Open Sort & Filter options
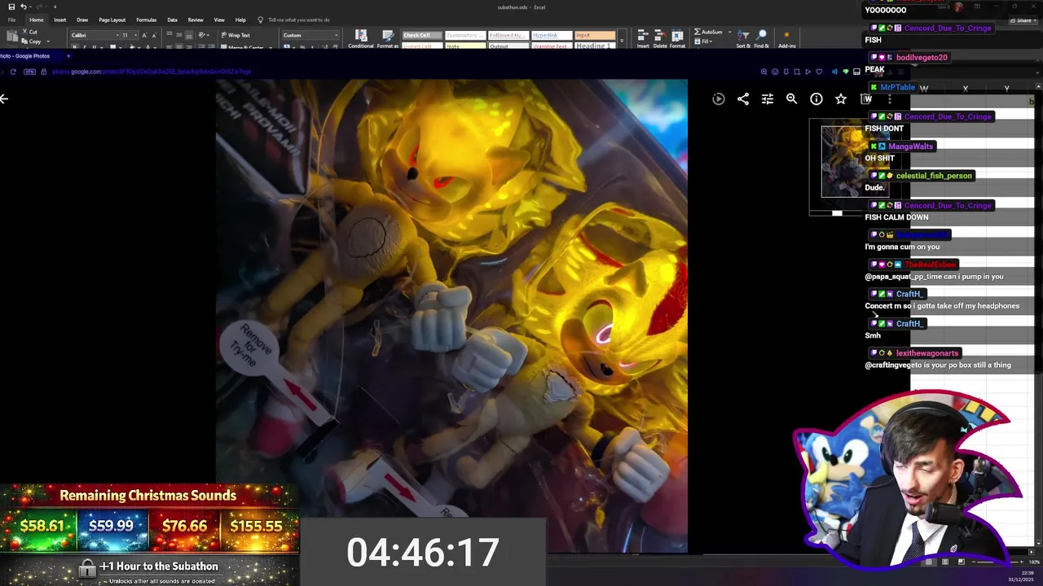Viewport: 1043px width, 586px height. 743,39
